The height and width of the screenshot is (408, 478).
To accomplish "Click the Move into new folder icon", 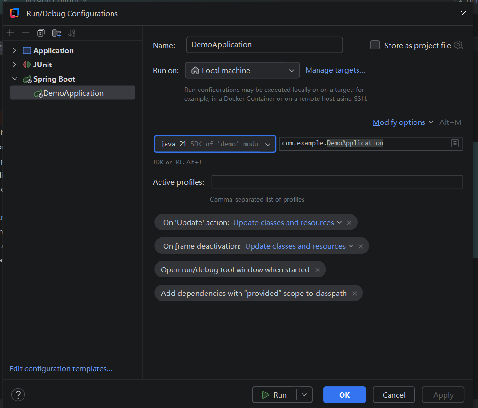I will tap(56, 33).
